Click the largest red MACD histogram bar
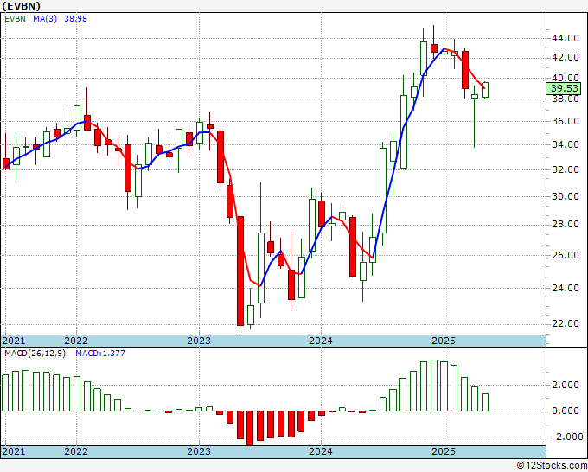The height and width of the screenshot is (472, 588). tap(250, 428)
